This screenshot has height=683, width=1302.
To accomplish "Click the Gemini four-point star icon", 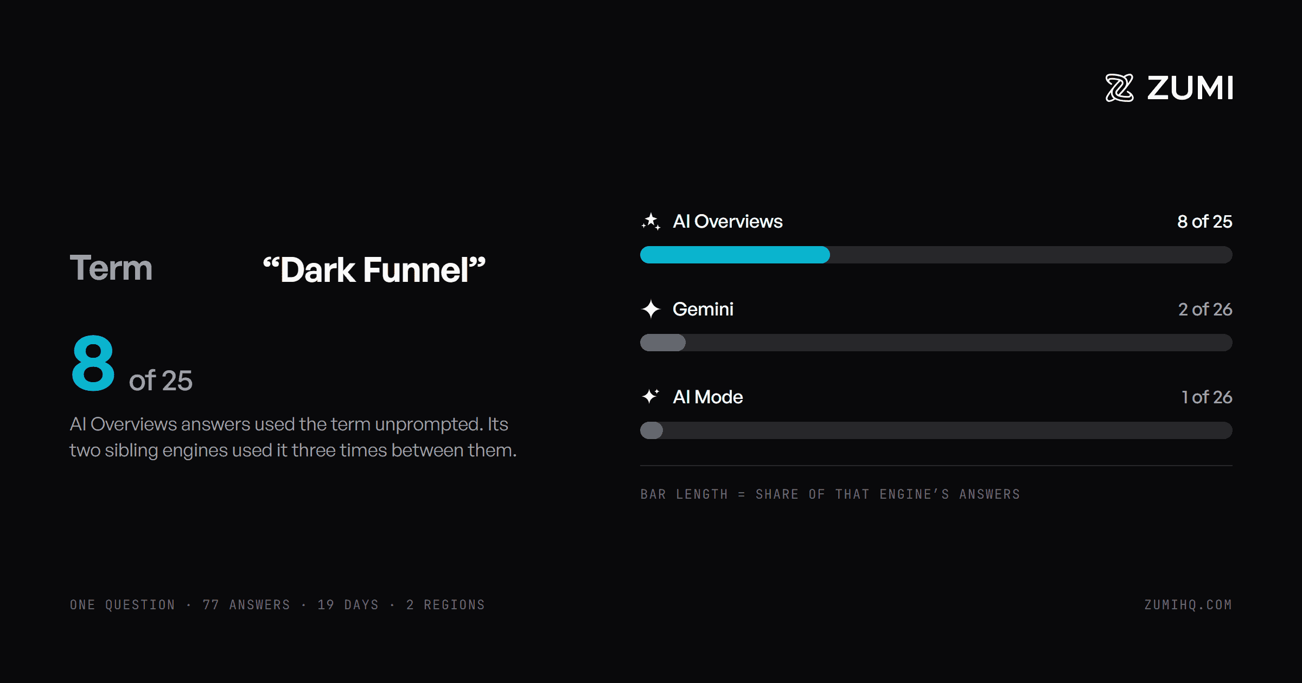I will coord(651,309).
